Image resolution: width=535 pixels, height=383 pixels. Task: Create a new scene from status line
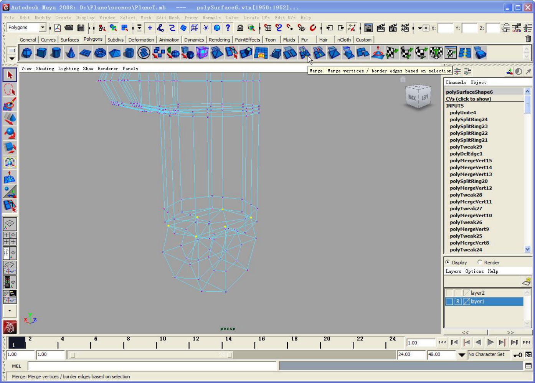tap(58, 28)
